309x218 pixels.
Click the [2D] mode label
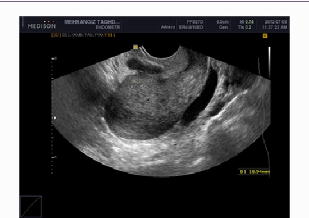56,35
